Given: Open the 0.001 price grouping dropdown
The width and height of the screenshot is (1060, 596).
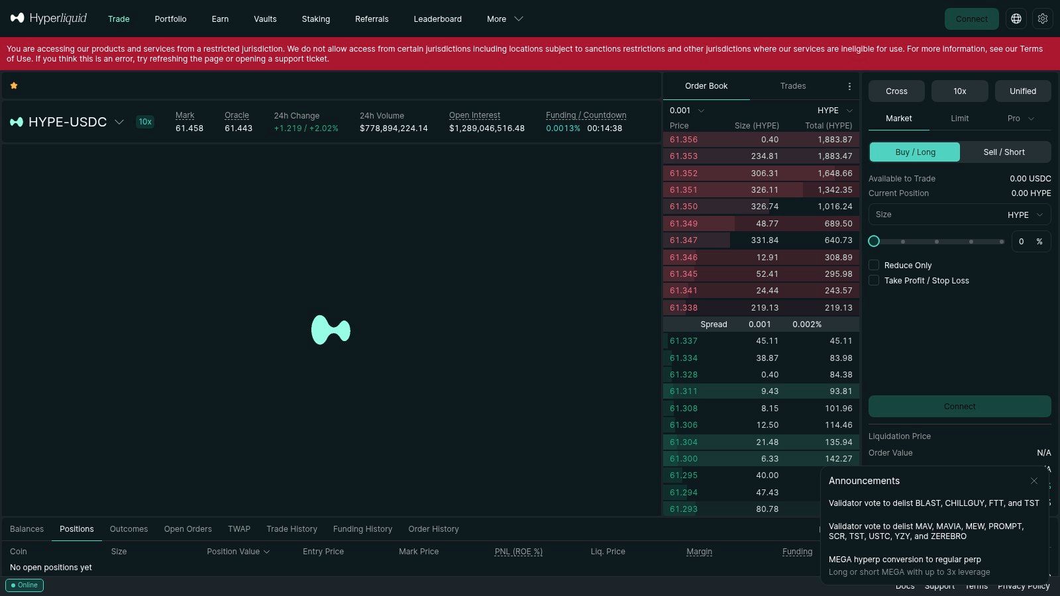Looking at the screenshot, I should click(x=687, y=111).
